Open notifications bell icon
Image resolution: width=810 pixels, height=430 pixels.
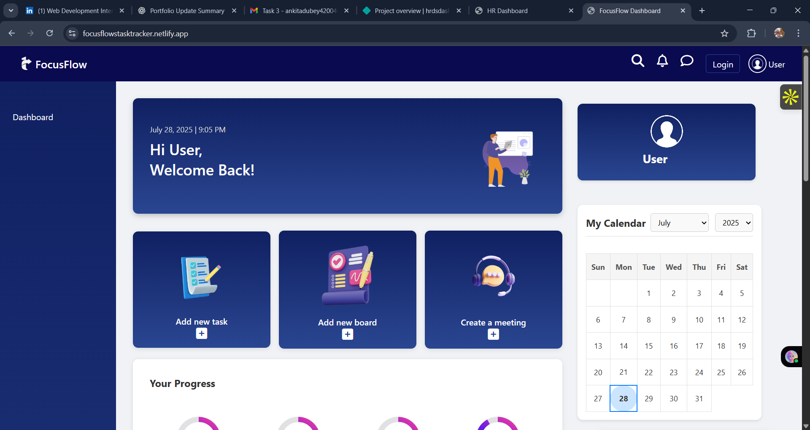[x=662, y=61]
